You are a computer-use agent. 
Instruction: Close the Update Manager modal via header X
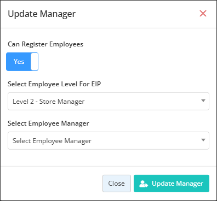pyautogui.click(x=203, y=14)
